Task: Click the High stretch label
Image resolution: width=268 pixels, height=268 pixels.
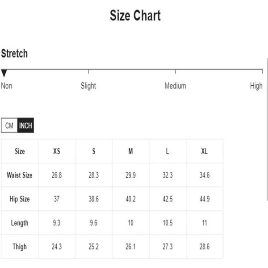Action: (x=256, y=86)
